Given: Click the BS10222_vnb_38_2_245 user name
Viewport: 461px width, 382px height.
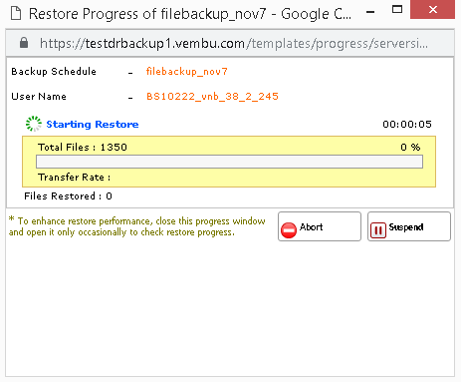Looking at the screenshot, I should (212, 97).
